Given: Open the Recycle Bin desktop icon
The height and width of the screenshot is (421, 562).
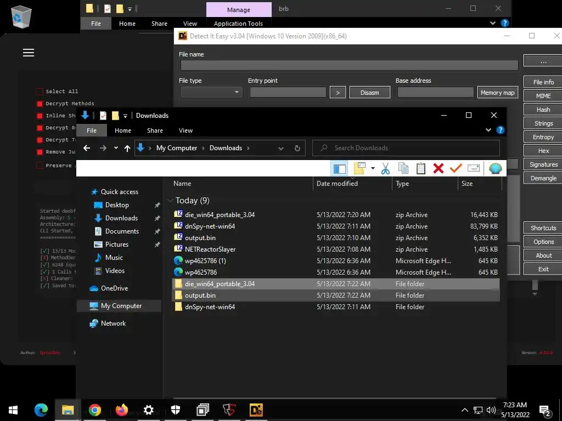Looking at the screenshot, I should point(21,16).
